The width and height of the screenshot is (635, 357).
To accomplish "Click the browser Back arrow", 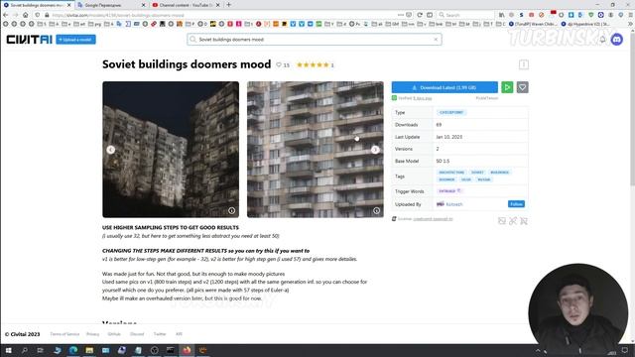I will click(6, 15).
